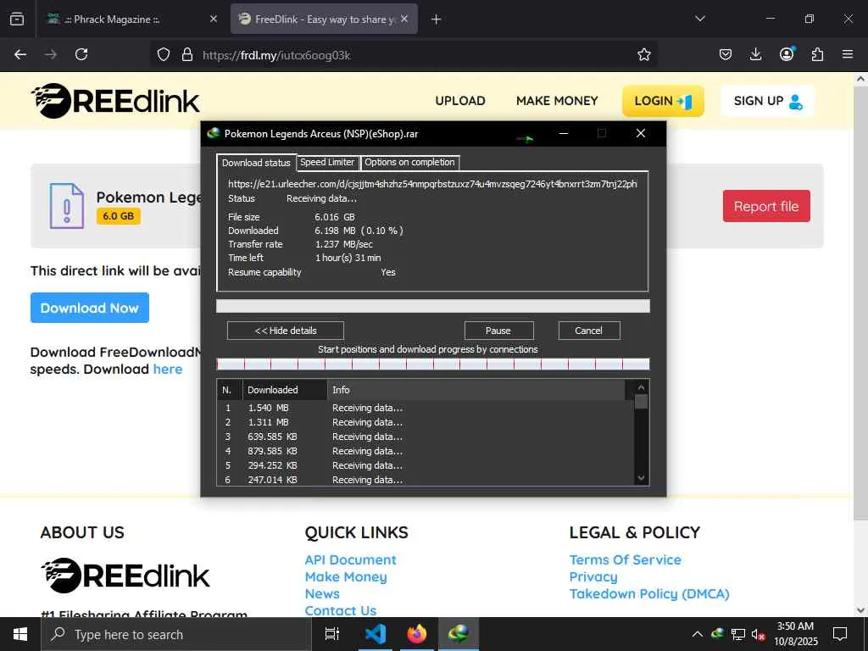The height and width of the screenshot is (651, 868).
Task: Open Contact Us link
Action: pyautogui.click(x=341, y=610)
